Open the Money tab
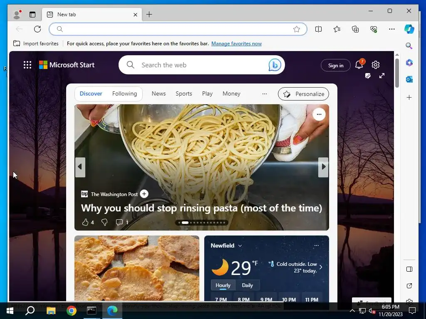Screen dimensions: 426x319 [231, 93]
